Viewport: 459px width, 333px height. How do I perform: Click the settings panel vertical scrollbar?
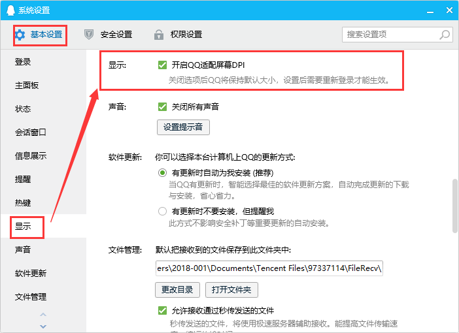(x=455, y=206)
